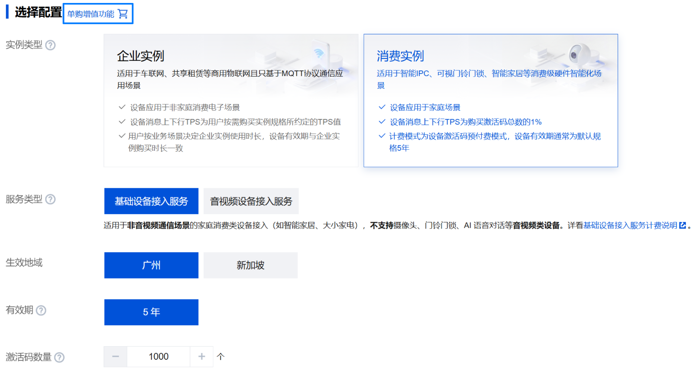
Task: Click the shopping cart icon beside 单购增值功能
Action: point(123,14)
